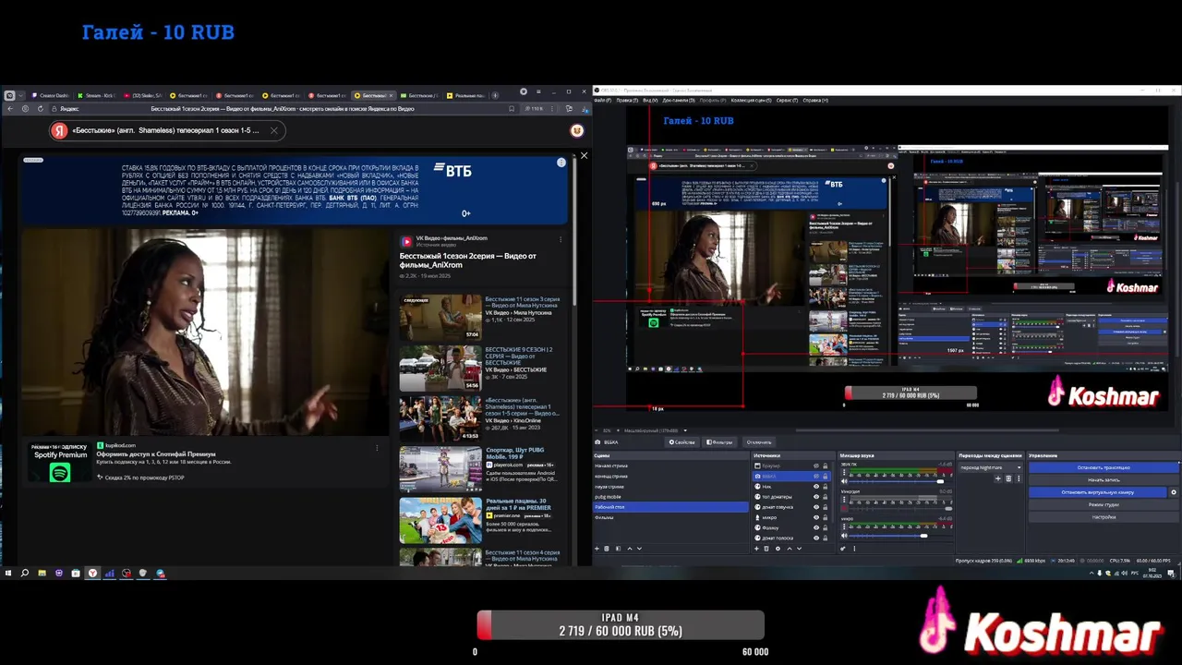Viewport: 1182px width, 665px height.
Task: Move selected scene up in Scenes panel
Action: (x=630, y=549)
